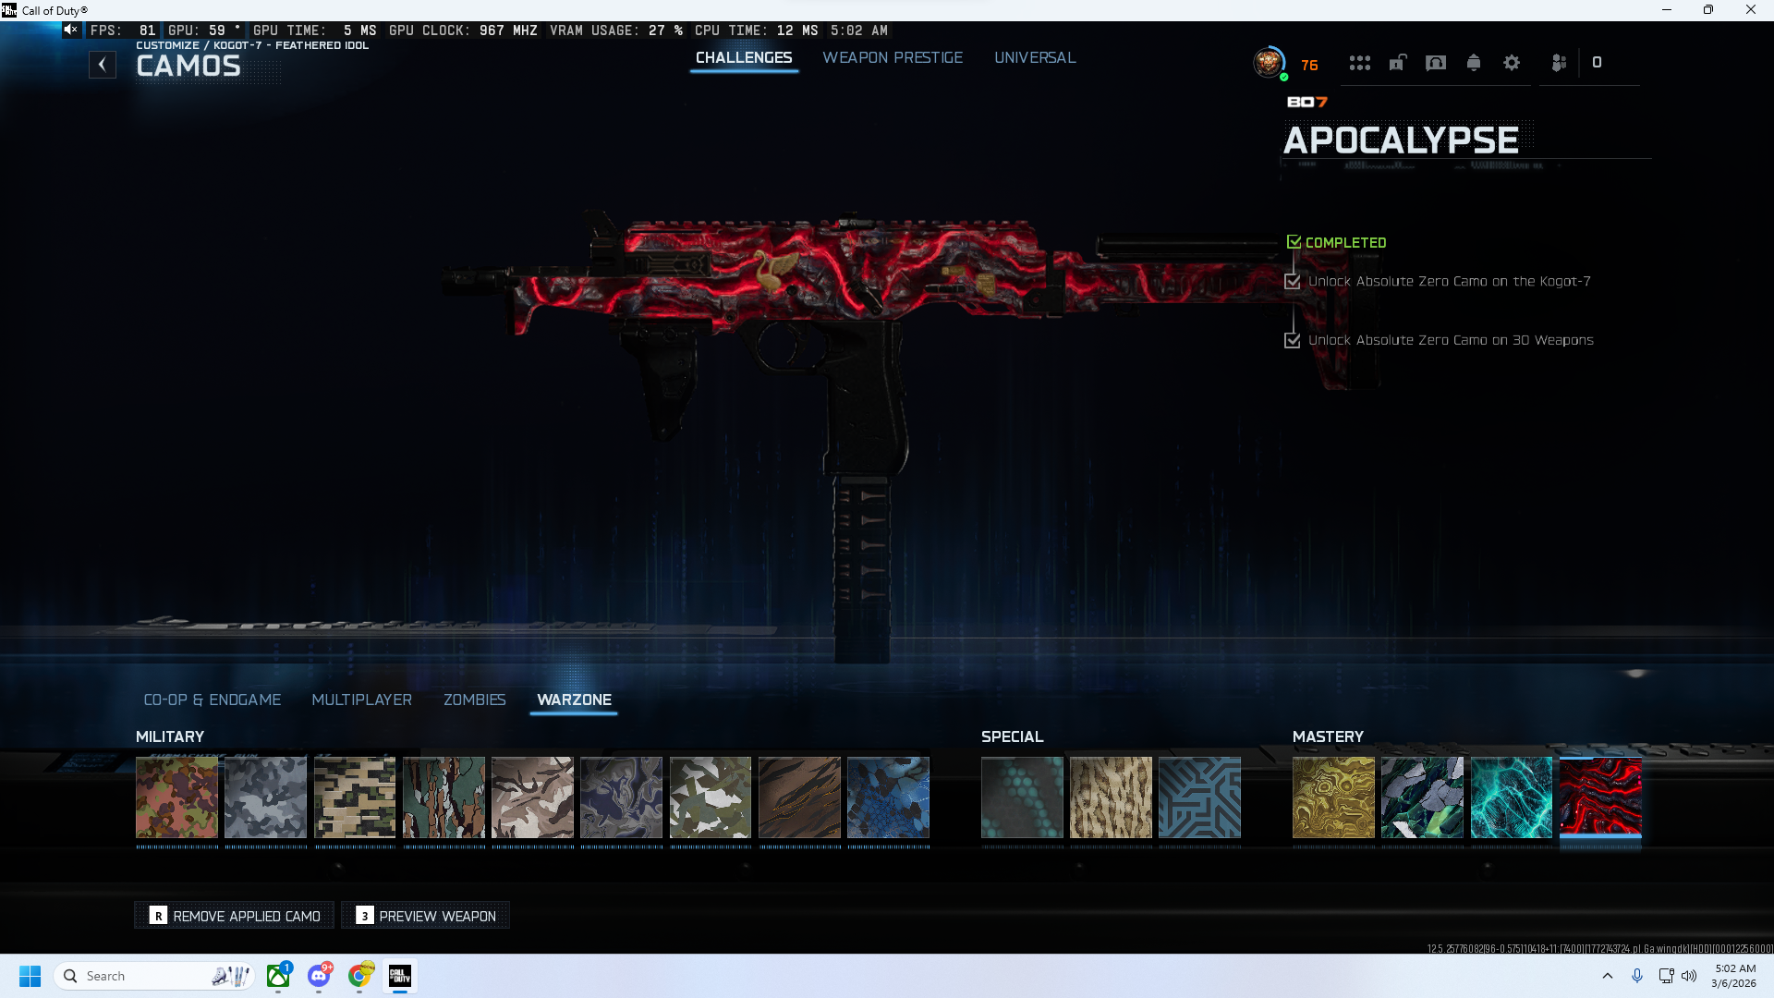The image size is (1774, 998).
Task: Click Preview Weapon button
Action: (x=426, y=916)
